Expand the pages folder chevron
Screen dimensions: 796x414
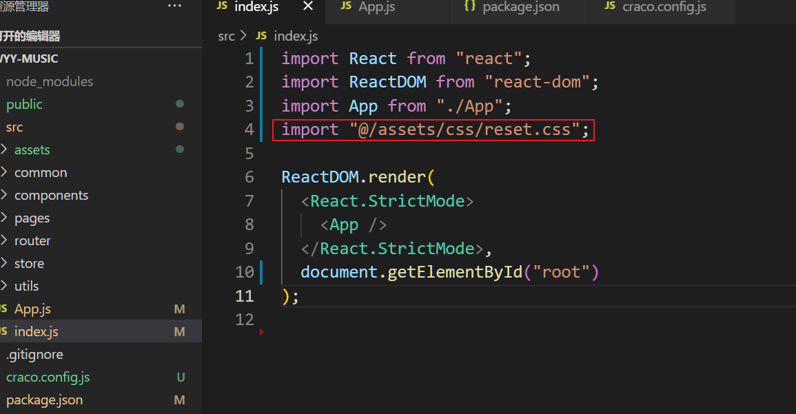(5, 218)
